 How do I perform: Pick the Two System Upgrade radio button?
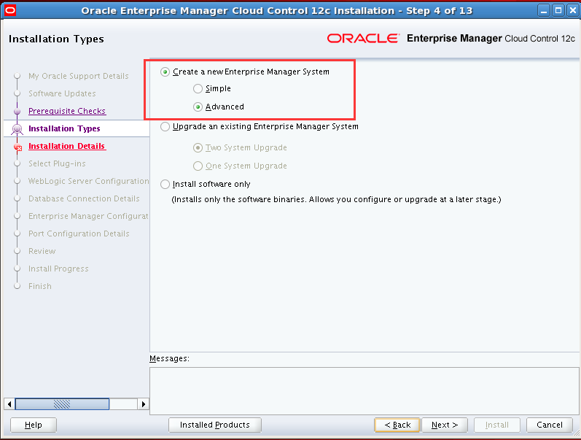point(198,147)
